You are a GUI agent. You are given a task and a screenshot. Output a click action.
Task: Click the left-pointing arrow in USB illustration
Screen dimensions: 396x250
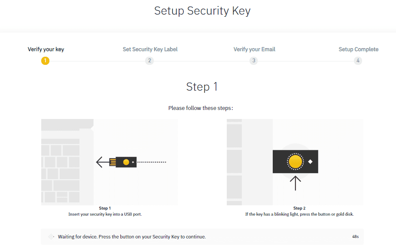point(102,162)
